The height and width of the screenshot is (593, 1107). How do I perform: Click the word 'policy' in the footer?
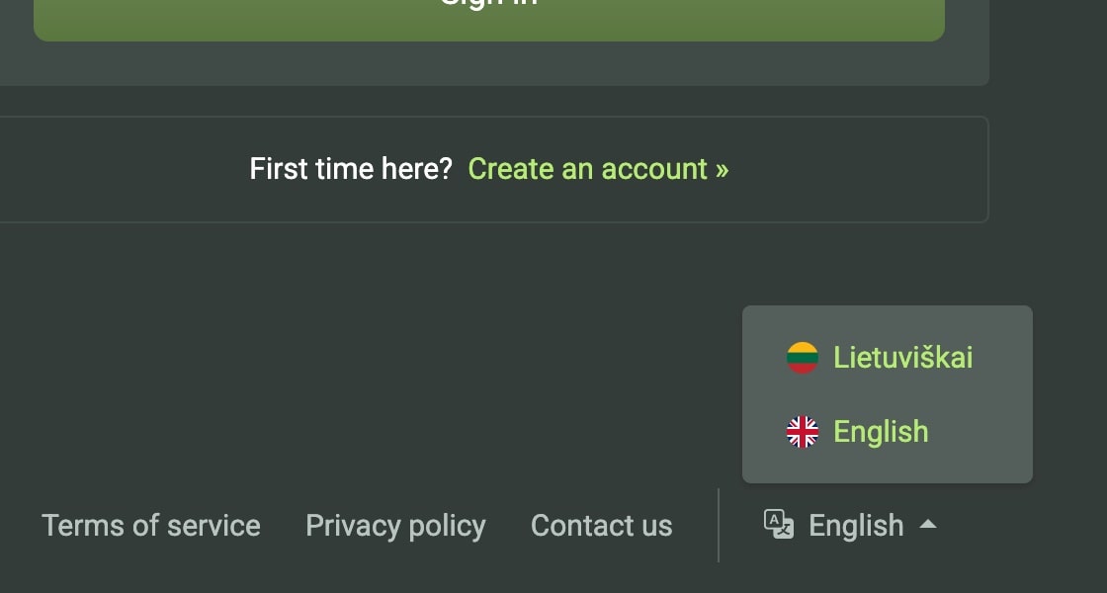point(448,526)
